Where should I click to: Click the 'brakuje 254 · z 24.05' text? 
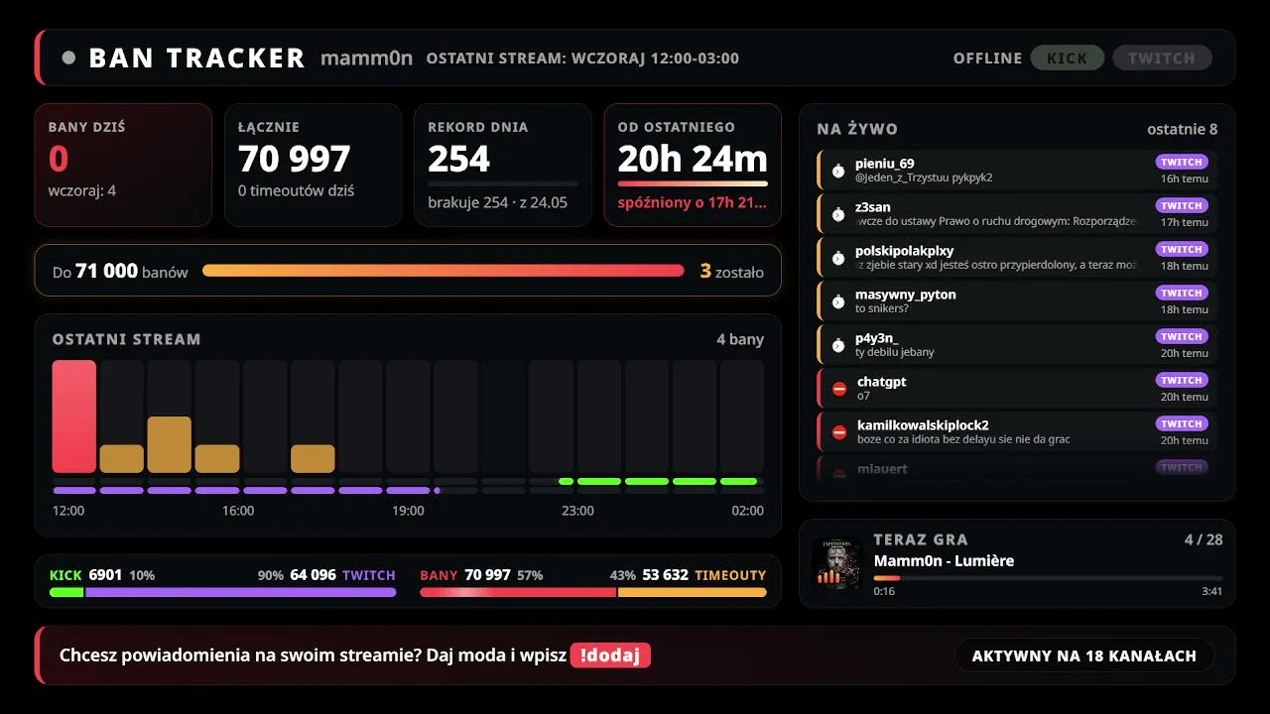pos(497,202)
